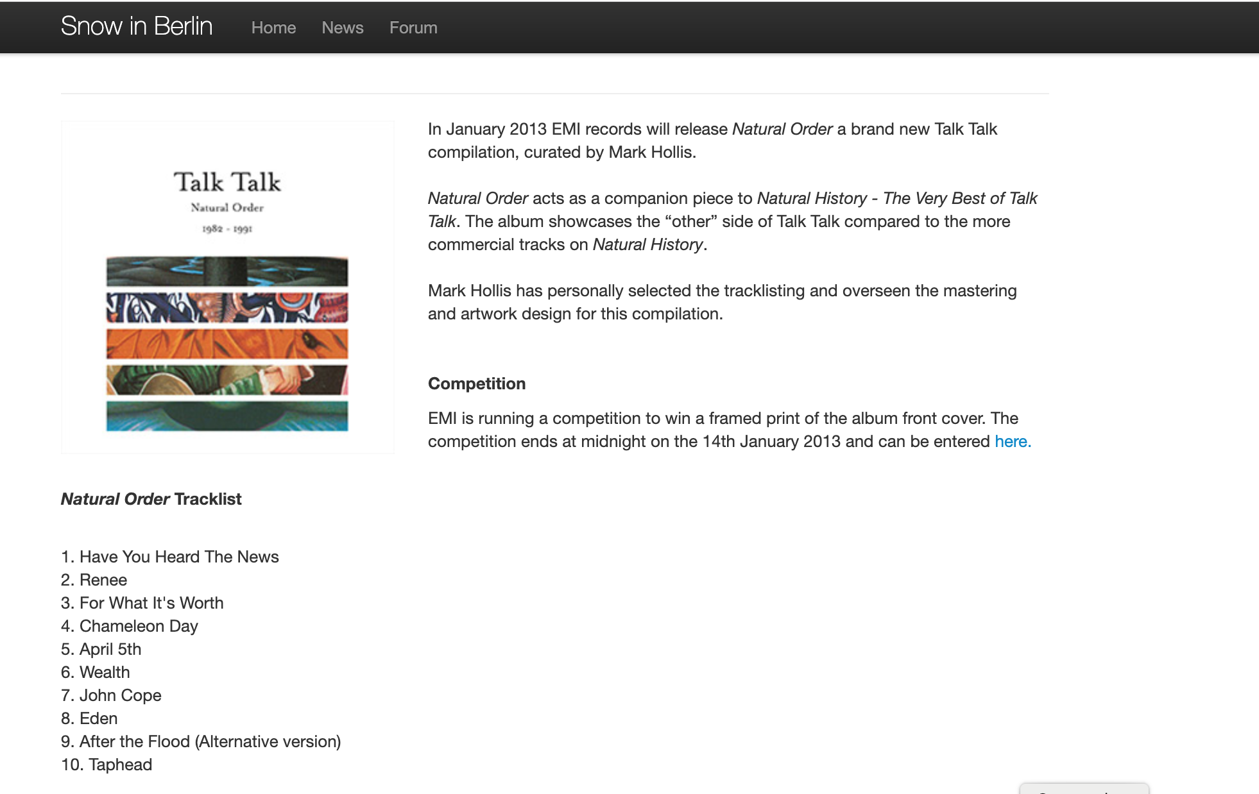1259x794 pixels.
Task: Follow the 'here.' competition entry link
Action: [x=1013, y=441]
